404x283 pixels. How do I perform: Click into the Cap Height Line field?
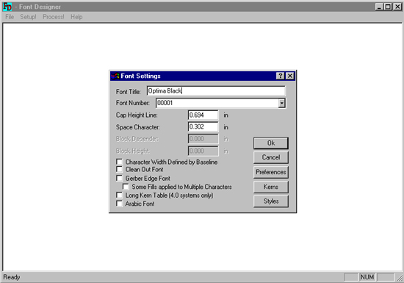point(203,115)
